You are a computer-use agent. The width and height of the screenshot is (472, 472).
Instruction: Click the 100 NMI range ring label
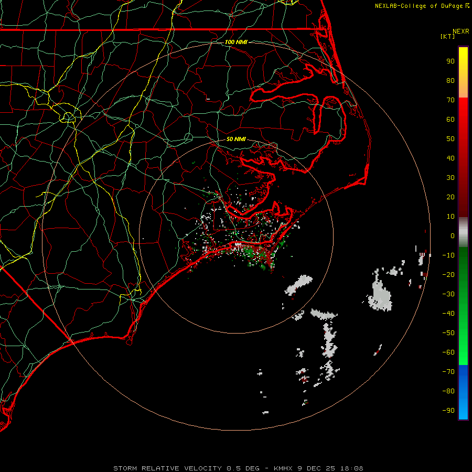[236, 42]
